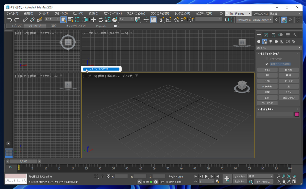The height and width of the screenshot is (189, 306).
Task: Click the ドーナツ shape button
Action: click(289, 81)
